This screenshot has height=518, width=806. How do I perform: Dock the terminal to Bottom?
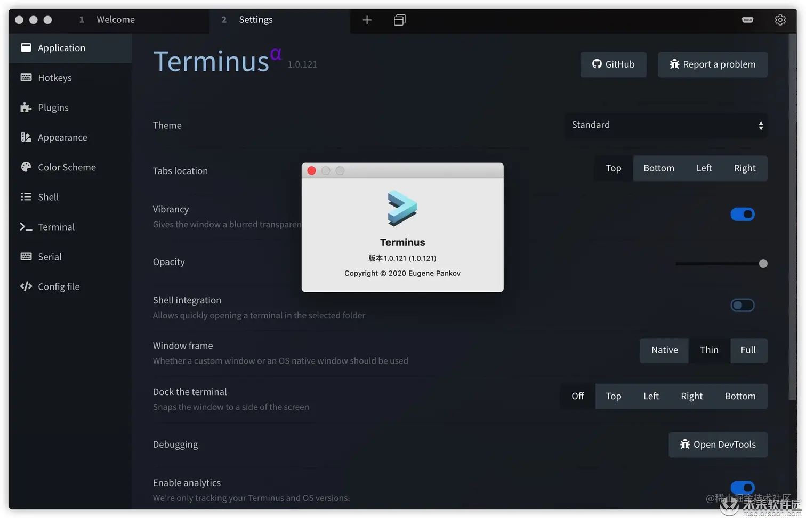(x=740, y=397)
